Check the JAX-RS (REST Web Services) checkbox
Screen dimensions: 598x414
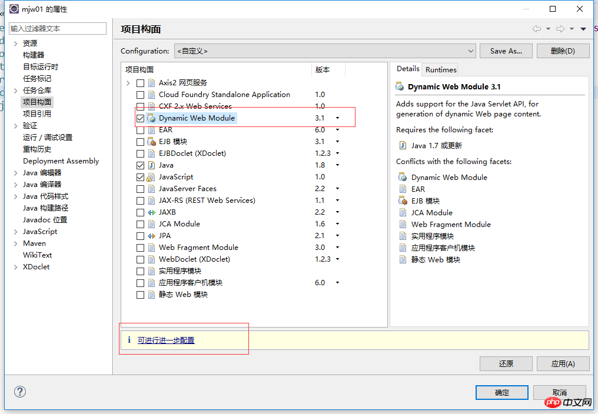pyautogui.click(x=140, y=201)
